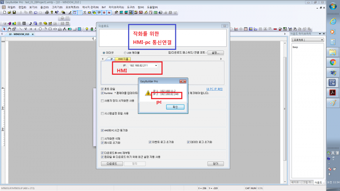Click the 다운로드 button
The image size is (340, 191).
coord(112,164)
